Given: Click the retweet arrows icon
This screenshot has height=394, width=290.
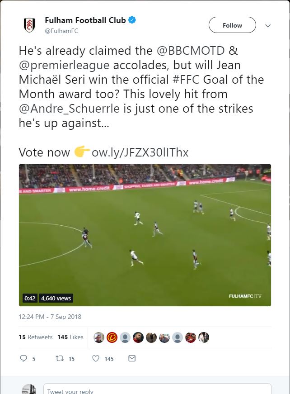Looking at the screenshot, I should [60, 358].
